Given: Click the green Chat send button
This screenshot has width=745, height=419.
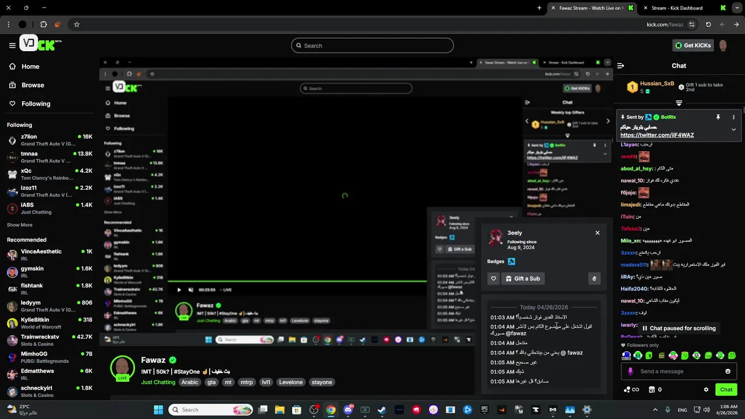Looking at the screenshot, I should (726, 389).
